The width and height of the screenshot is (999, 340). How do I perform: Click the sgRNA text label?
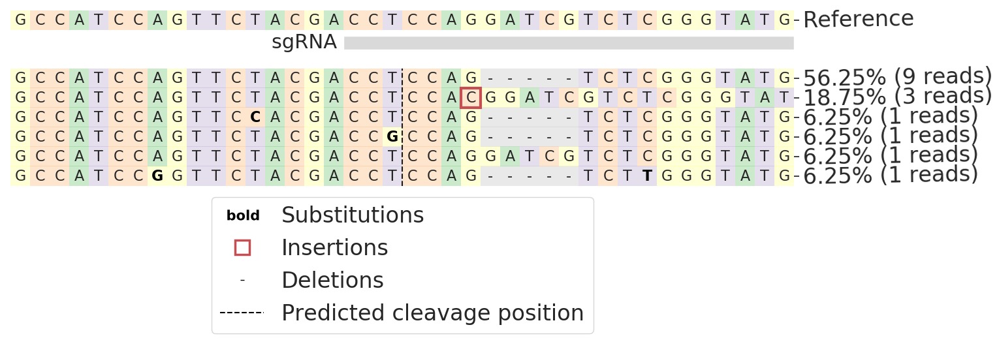coord(304,42)
